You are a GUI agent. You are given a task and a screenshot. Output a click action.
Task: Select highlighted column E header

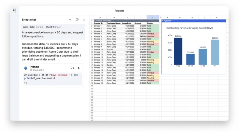point(153,17)
